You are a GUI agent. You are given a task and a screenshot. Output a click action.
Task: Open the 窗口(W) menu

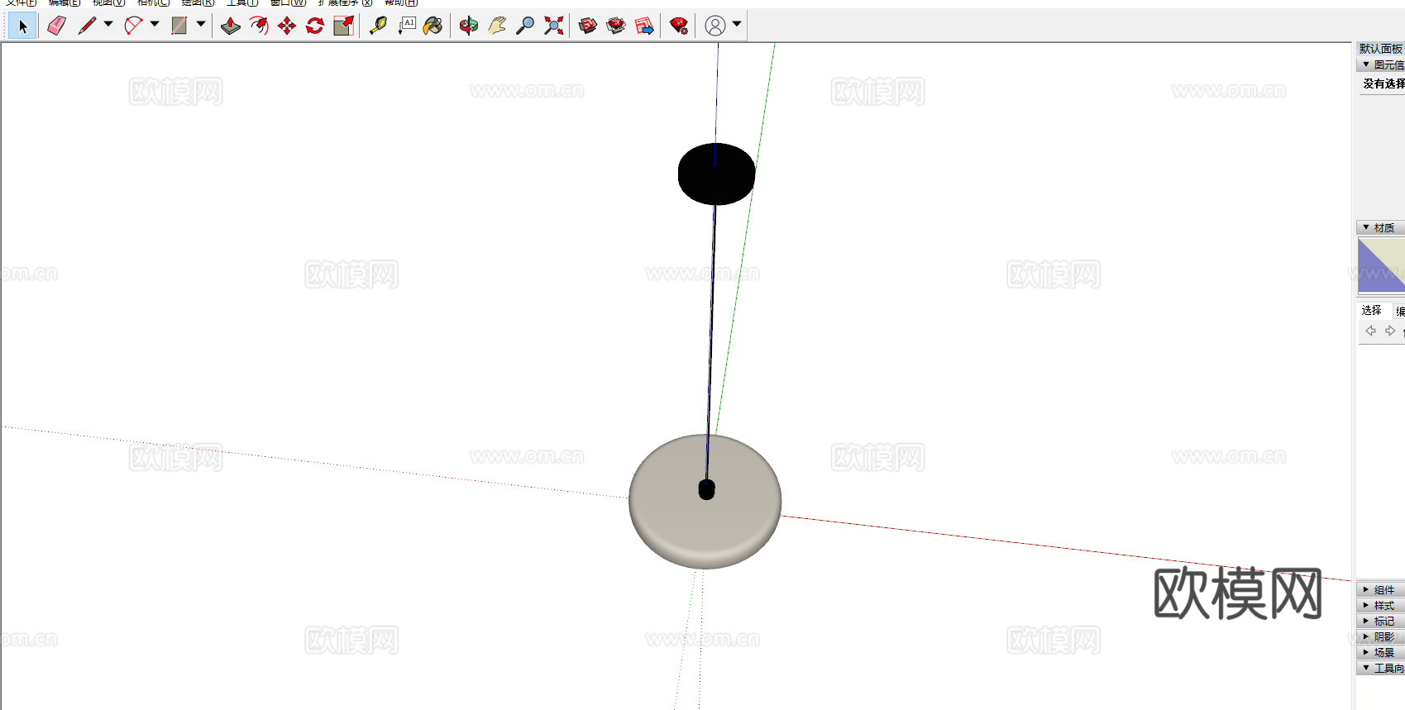[288, 2]
